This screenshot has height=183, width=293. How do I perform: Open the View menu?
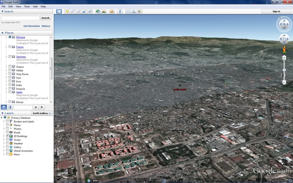click(x=18, y=6)
